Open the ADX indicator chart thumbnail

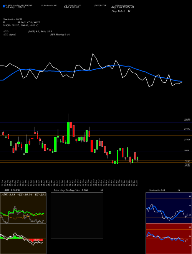pos(23,208)
